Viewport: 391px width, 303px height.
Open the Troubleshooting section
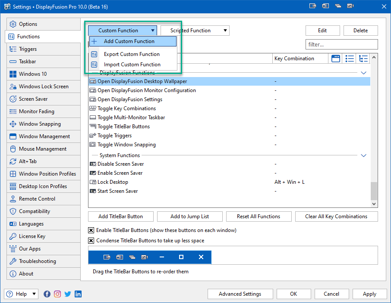click(x=44, y=261)
